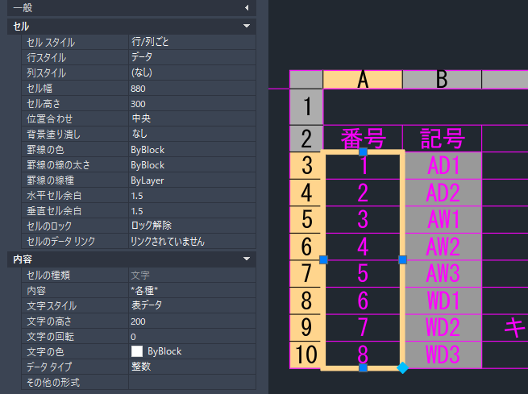Open the 位置合わせ value 中央
Viewport: 528px width, 394px height.
click(190, 118)
